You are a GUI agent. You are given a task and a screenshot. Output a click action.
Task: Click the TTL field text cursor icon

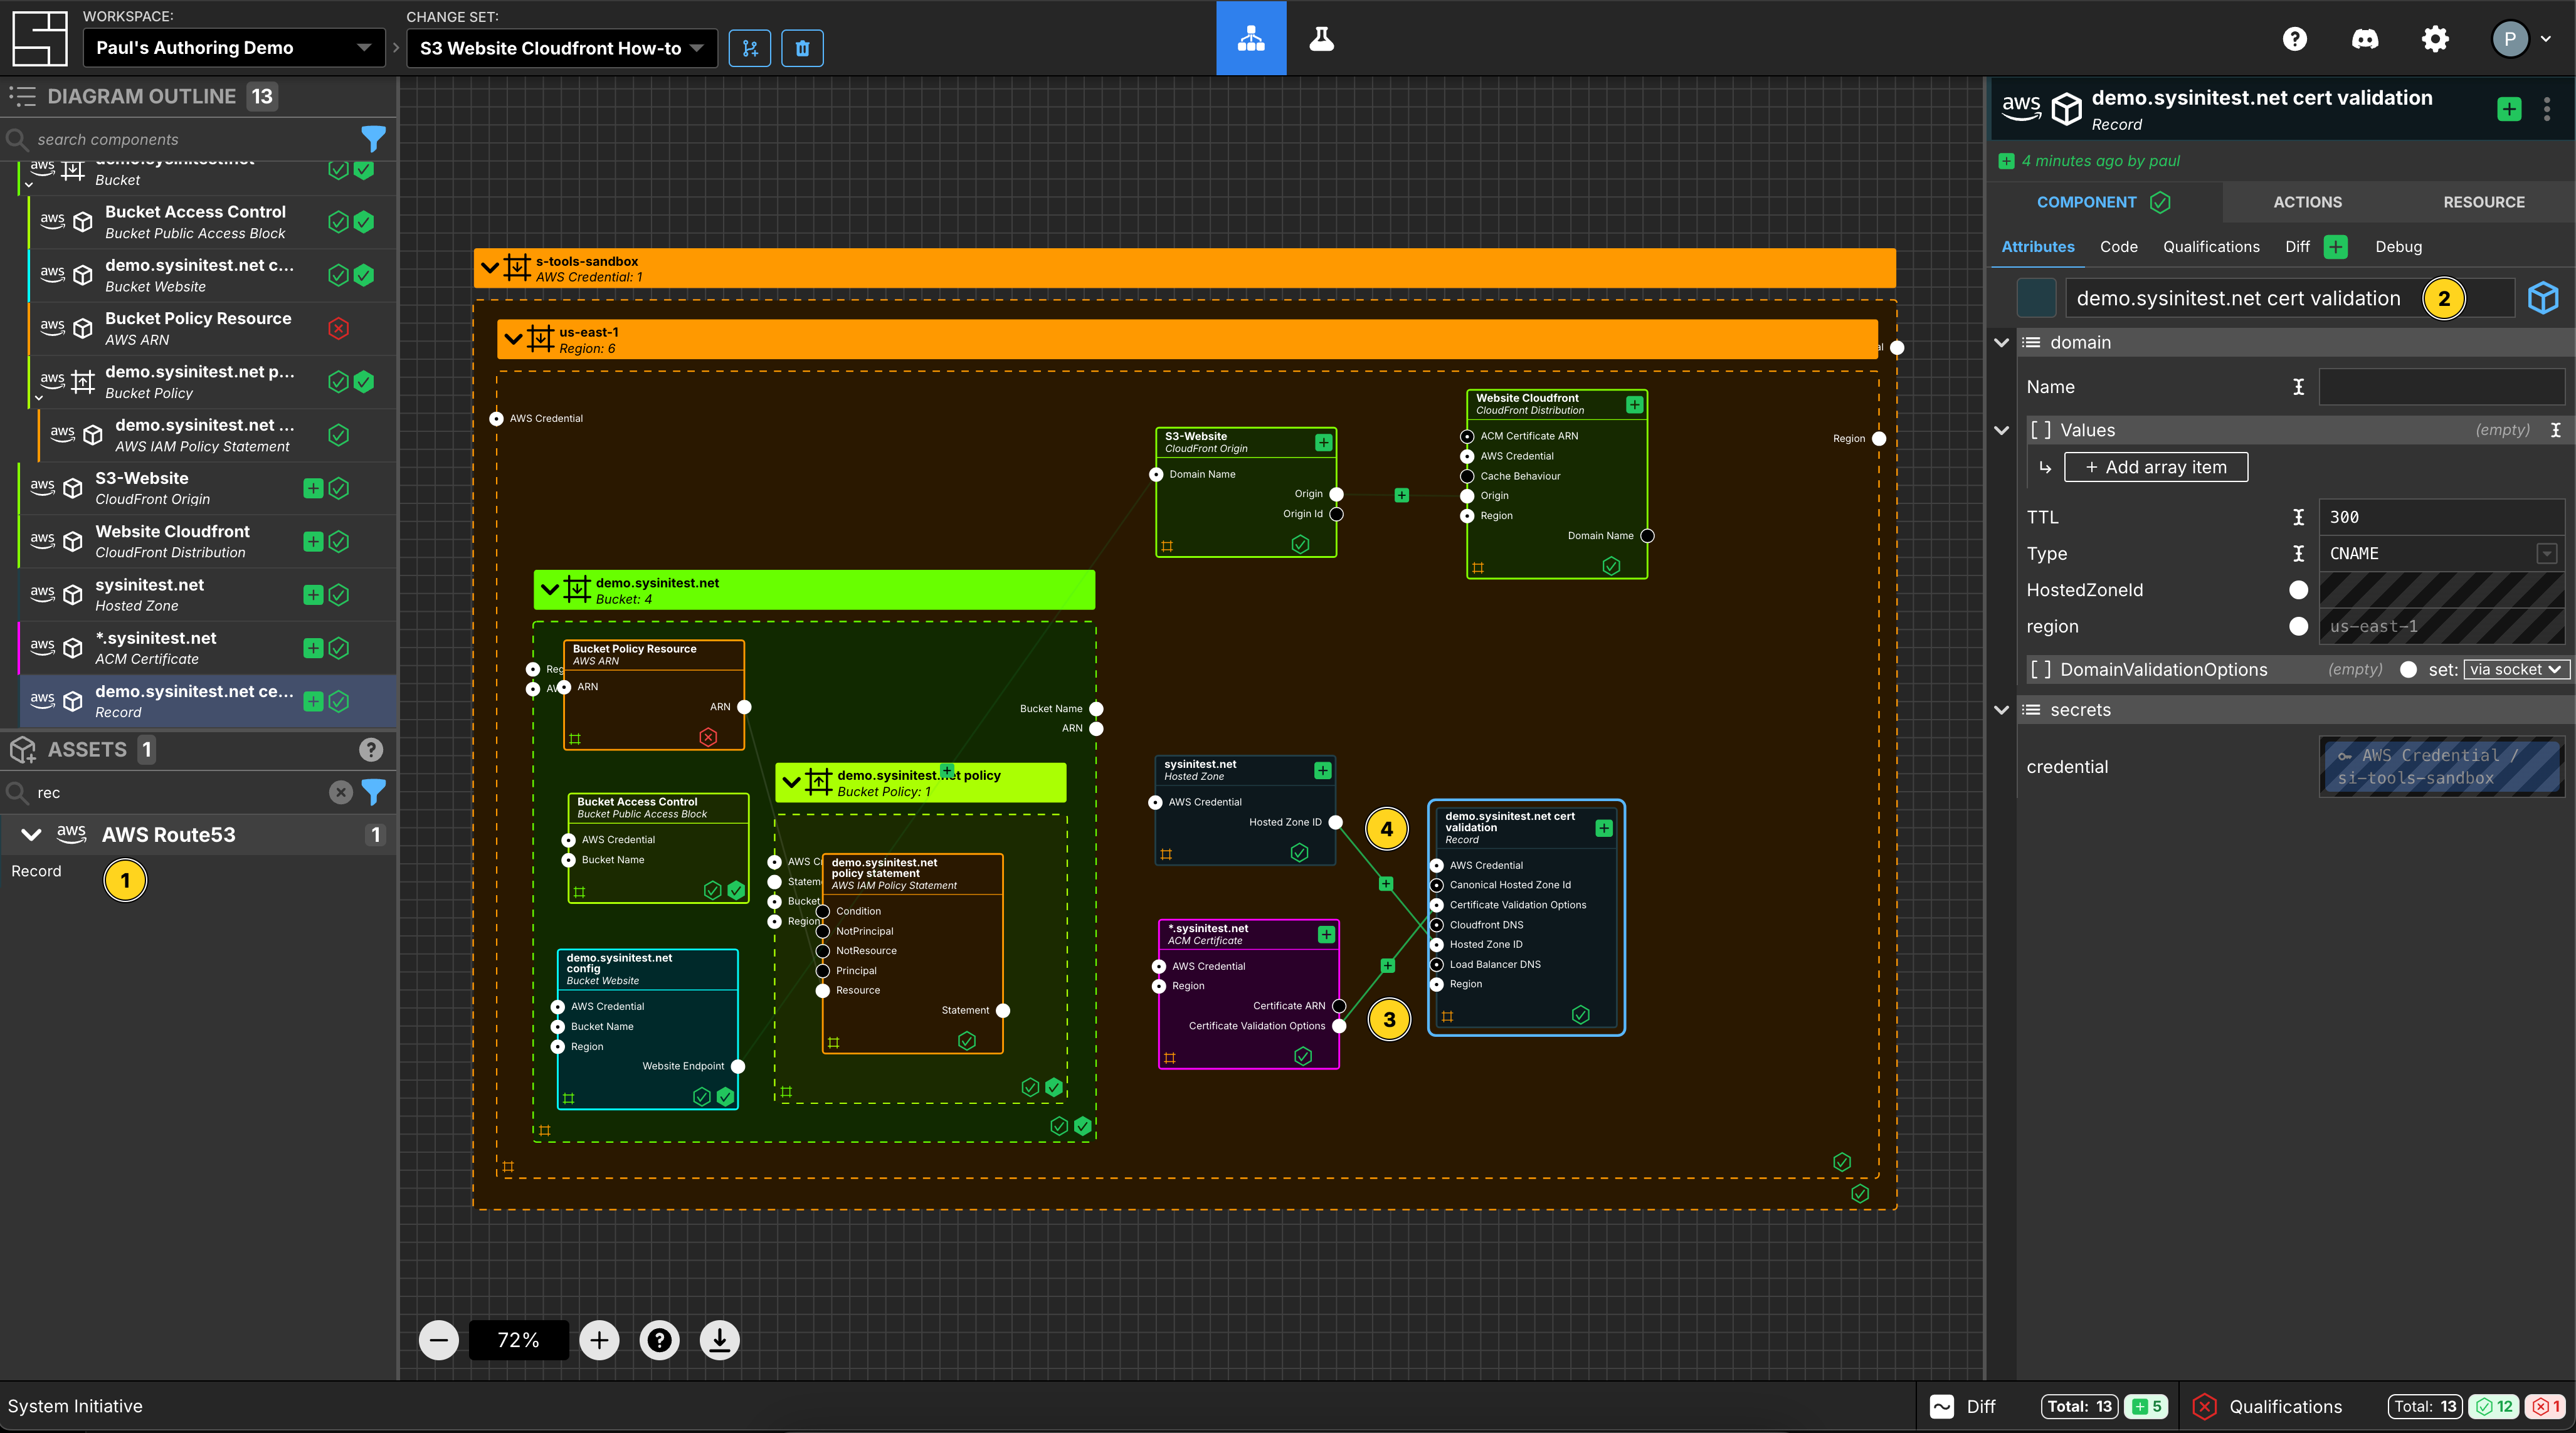coord(2298,517)
